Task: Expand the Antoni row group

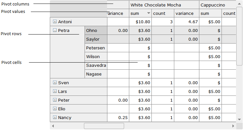Action: (x=55, y=22)
